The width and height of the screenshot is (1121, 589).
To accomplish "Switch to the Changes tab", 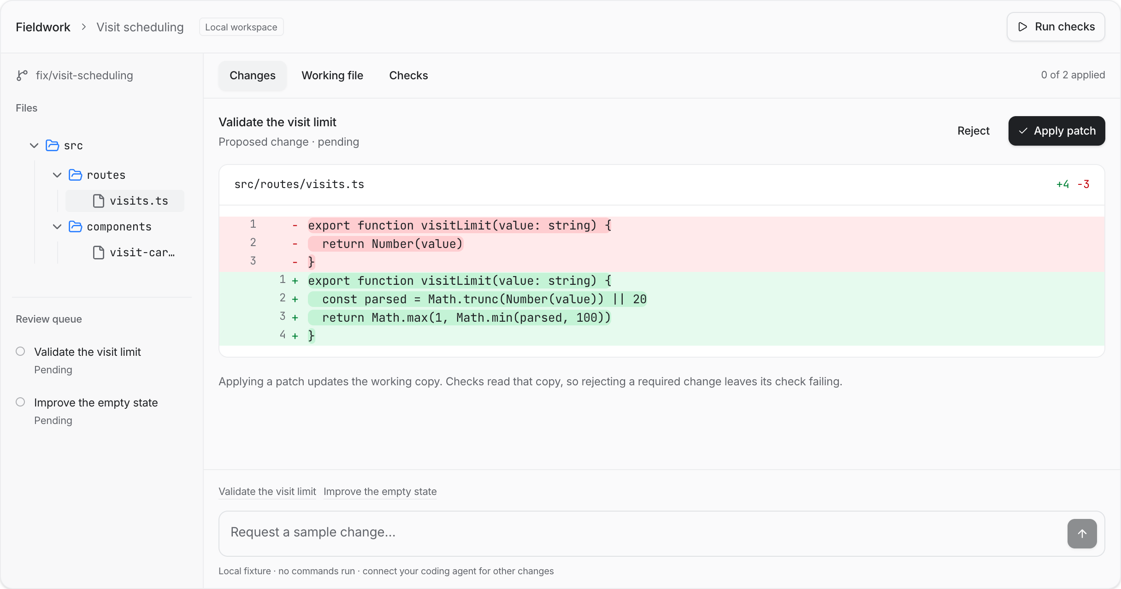I will click(x=253, y=76).
